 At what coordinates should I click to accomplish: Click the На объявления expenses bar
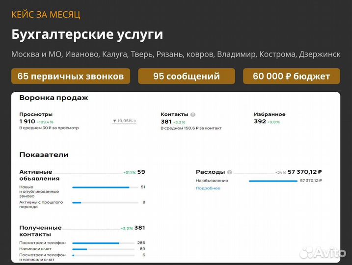pyautogui.click(x=273, y=181)
